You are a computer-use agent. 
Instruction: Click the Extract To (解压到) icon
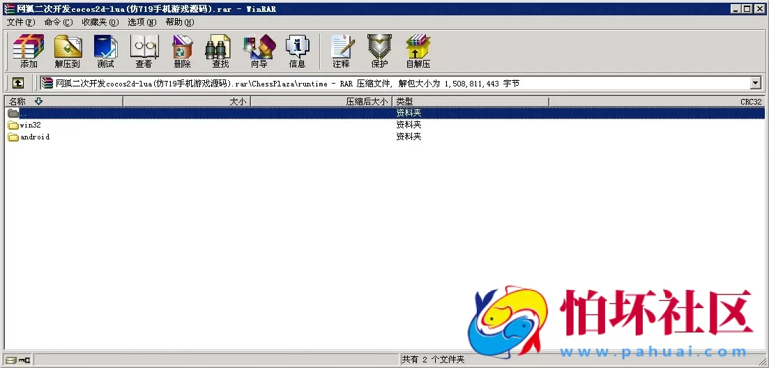pos(68,51)
